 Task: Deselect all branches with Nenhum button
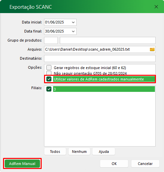[79, 152]
